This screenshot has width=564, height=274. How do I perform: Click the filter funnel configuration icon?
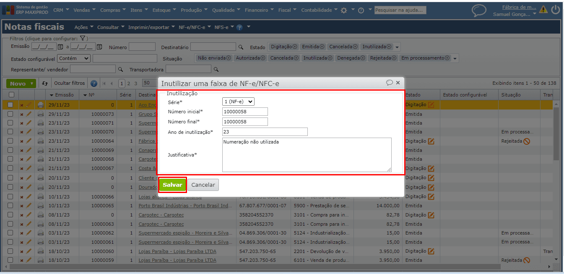(x=83, y=38)
